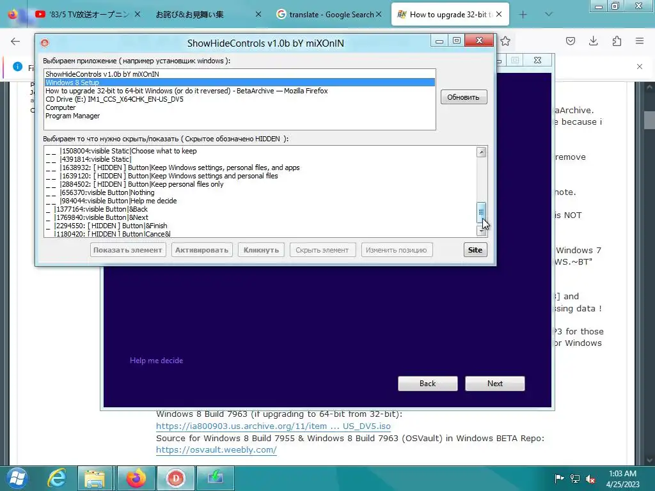This screenshot has width=655, height=491.
Task: Select hidden button 'Keep personal files only'
Action: (x=260, y=184)
